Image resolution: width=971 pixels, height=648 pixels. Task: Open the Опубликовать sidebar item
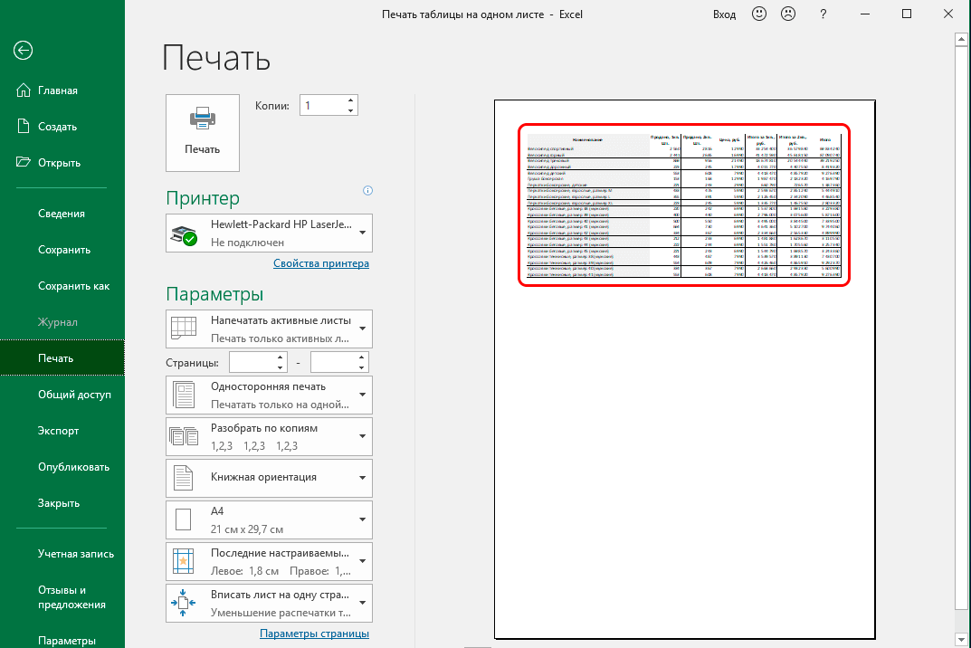[62, 466]
